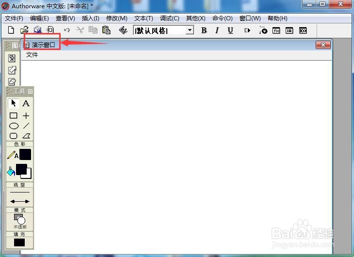Click the 演示窗口 window title icon
This screenshot has width=354, height=257.
[x=27, y=45]
